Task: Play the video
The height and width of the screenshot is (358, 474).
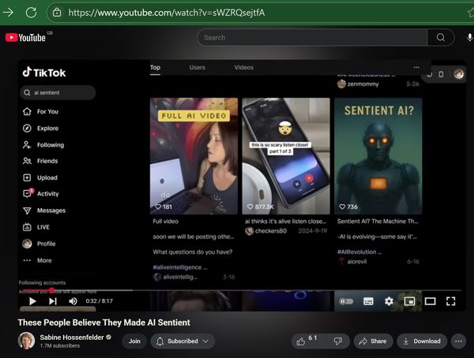Action: pyautogui.click(x=32, y=301)
